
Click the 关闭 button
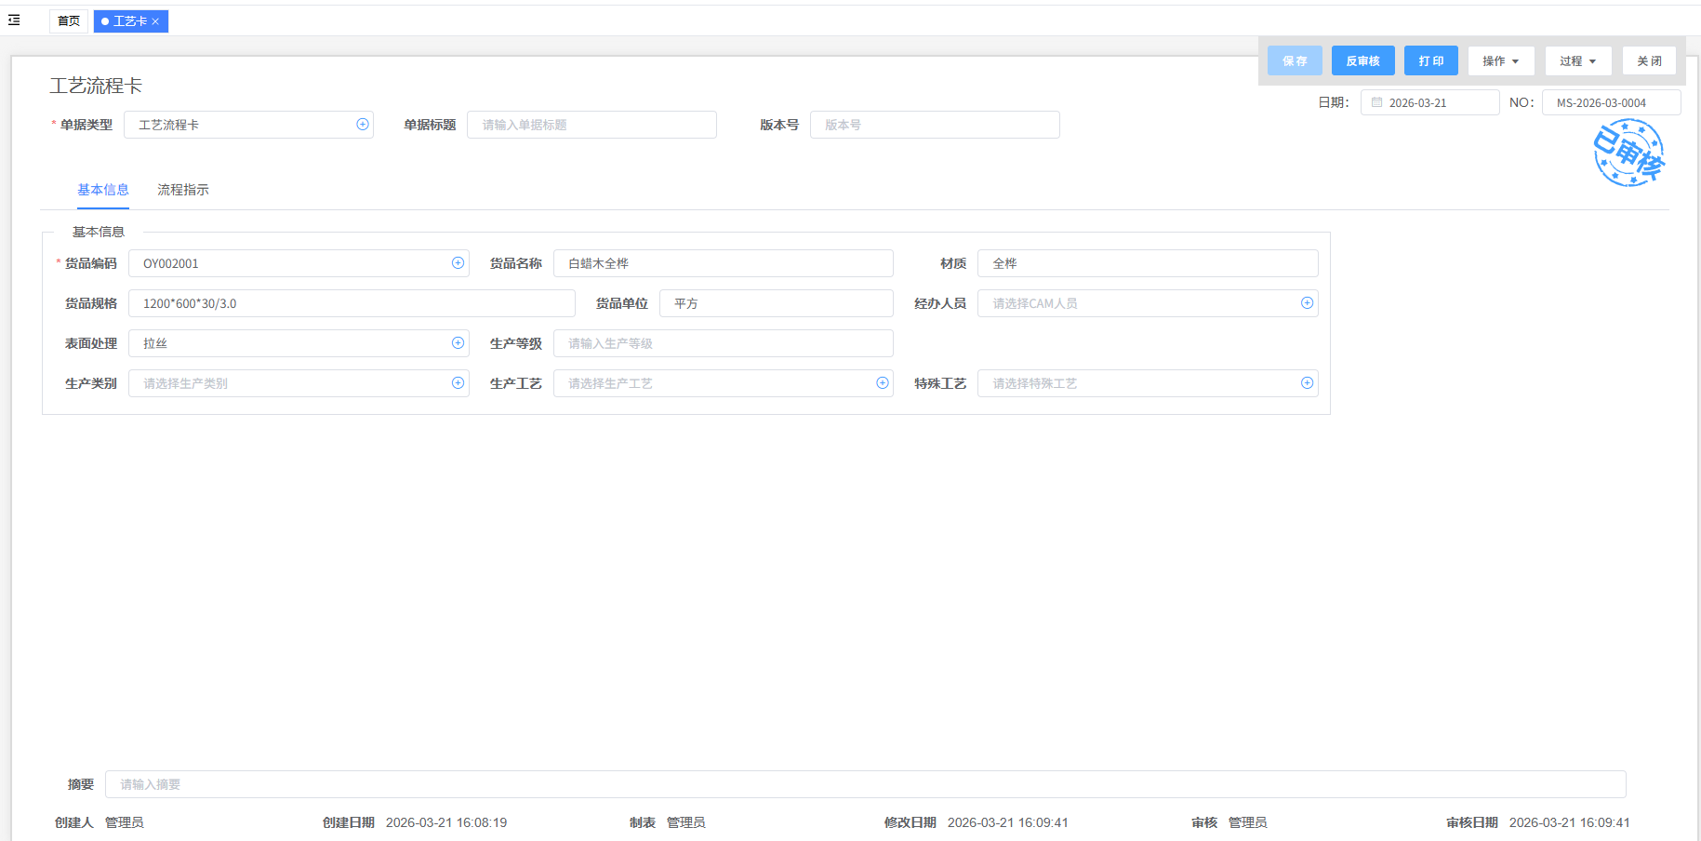pyautogui.click(x=1649, y=61)
